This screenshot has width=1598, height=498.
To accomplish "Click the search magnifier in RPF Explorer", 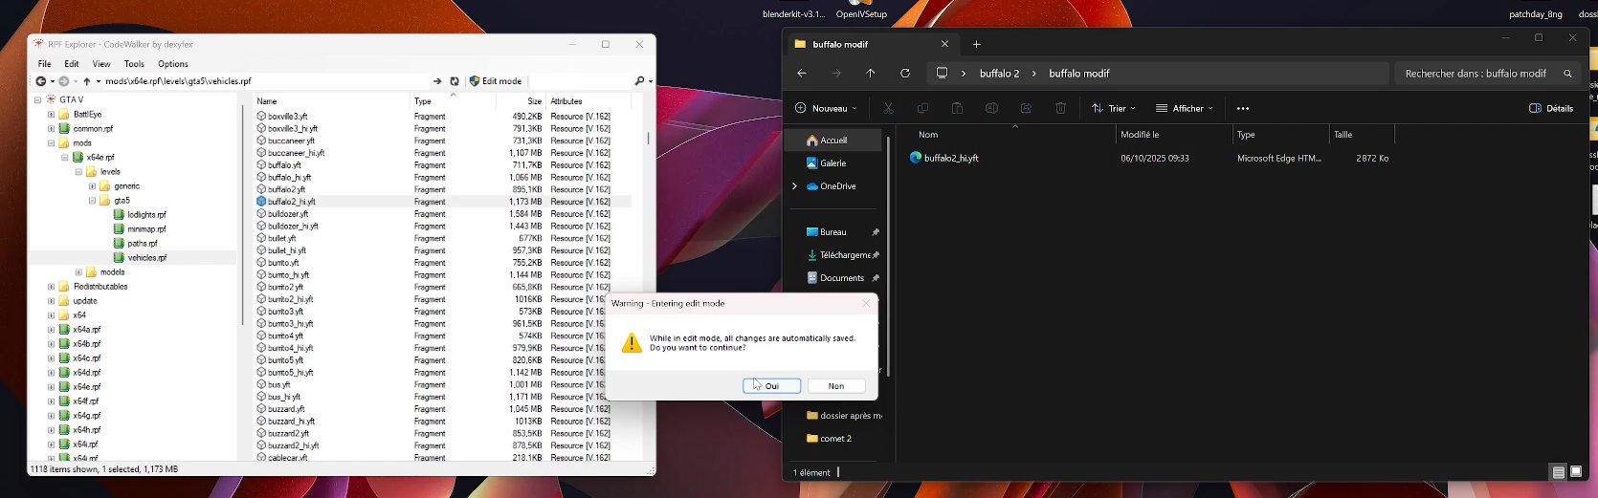I will (x=640, y=81).
